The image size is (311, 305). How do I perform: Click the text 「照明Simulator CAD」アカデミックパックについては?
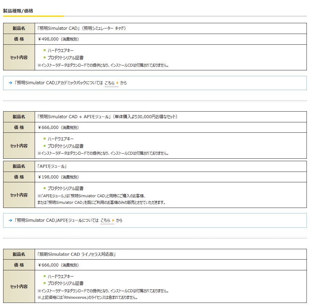pos(59,83)
